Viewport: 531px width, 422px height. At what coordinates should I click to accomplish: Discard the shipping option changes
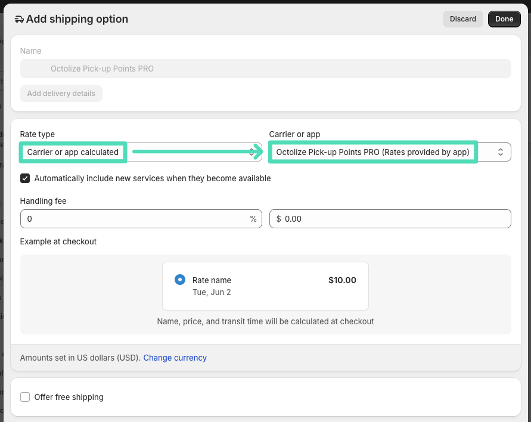(462, 19)
